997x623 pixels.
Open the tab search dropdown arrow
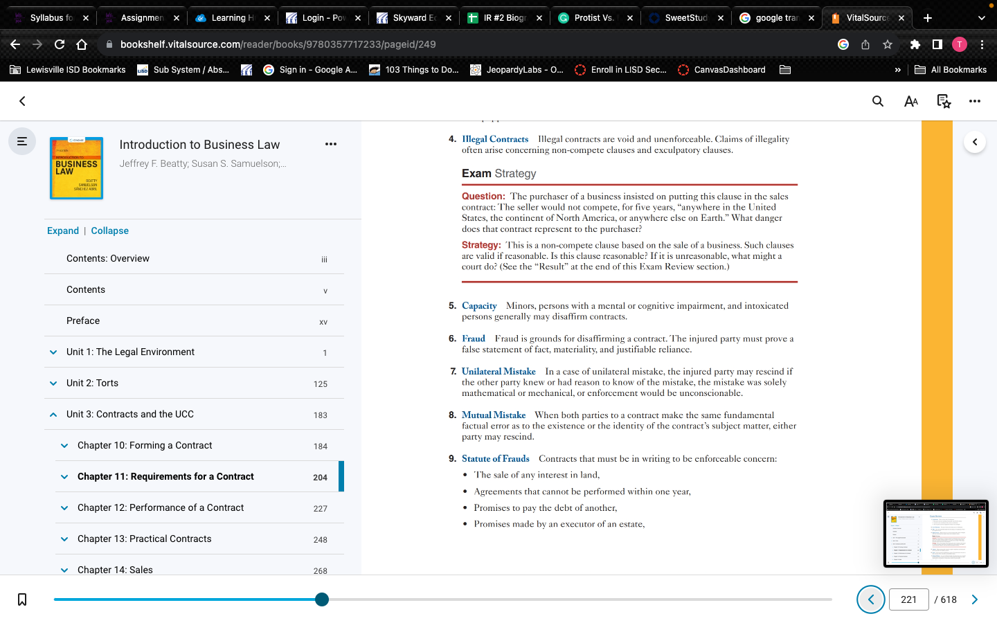pyautogui.click(x=981, y=18)
